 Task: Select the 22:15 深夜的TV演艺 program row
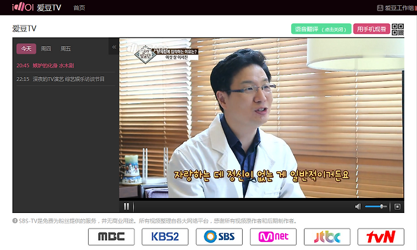pos(65,79)
